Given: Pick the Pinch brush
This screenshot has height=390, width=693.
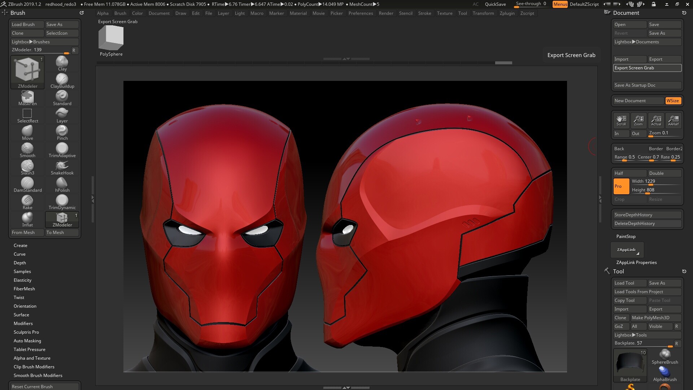Looking at the screenshot, I should (x=62, y=133).
